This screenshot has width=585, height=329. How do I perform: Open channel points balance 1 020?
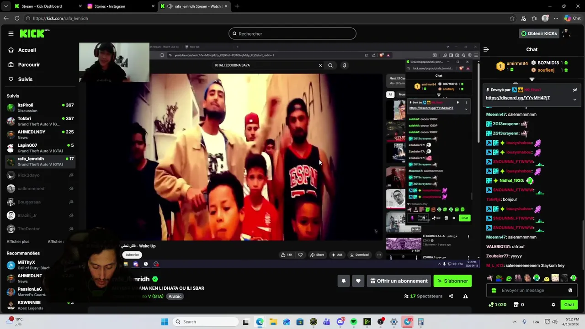[x=497, y=305]
